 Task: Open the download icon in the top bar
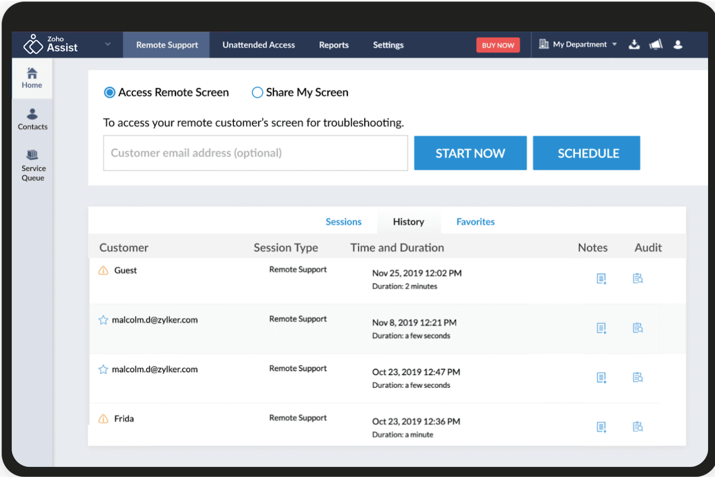634,44
